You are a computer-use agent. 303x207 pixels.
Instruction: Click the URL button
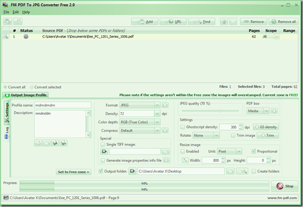173,22
